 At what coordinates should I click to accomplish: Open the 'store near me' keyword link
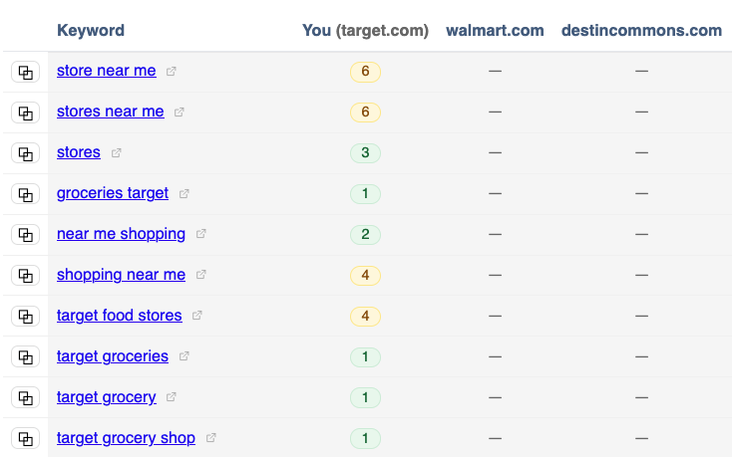pos(107,71)
